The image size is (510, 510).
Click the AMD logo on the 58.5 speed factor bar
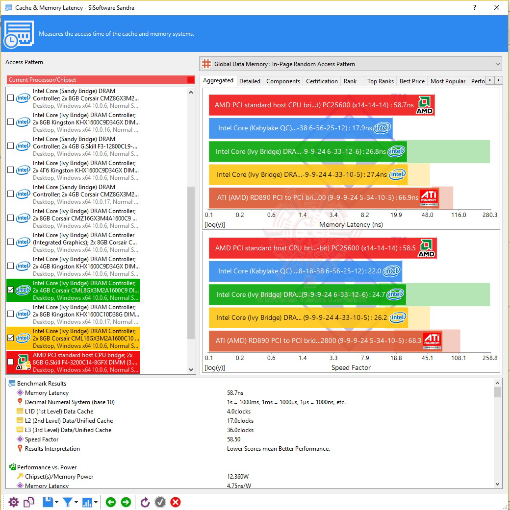tap(426, 248)
